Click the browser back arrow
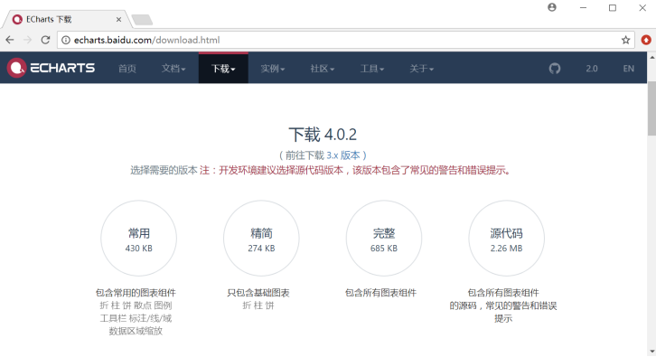This screenshot has height=357, width=656. click(10, 40)
